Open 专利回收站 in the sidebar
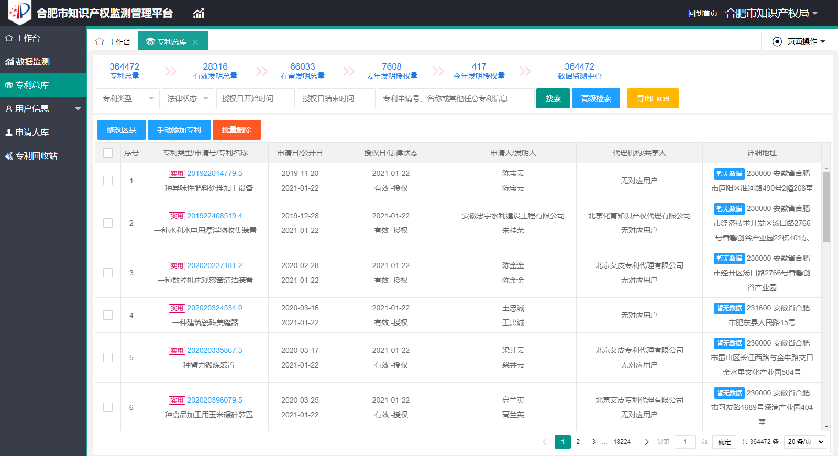This screenshot has height=456, width=838. coord(36,156)
